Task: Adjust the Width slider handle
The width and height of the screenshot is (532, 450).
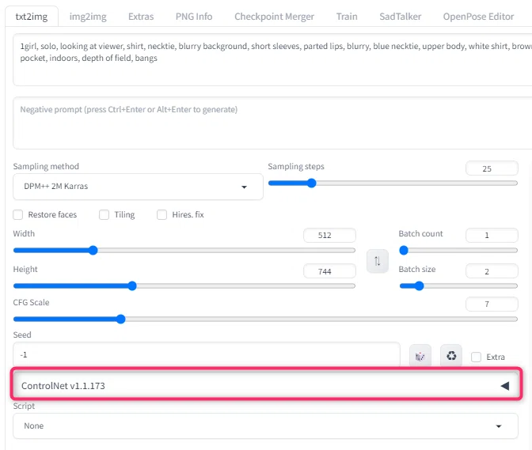Action: click(93, 251)
